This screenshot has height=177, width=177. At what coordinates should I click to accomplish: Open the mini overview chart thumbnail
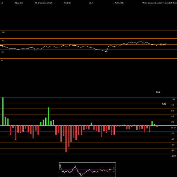(x=87, y=170)
